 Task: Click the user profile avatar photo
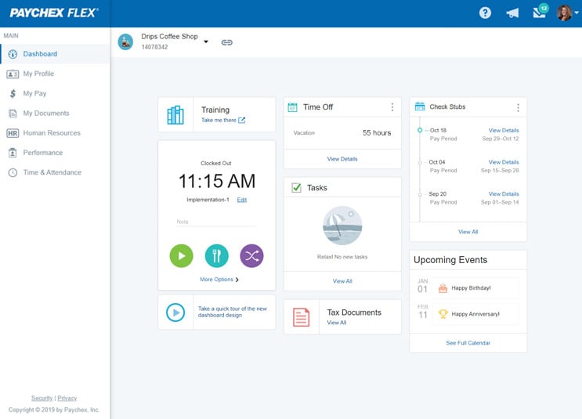point(564,13)
